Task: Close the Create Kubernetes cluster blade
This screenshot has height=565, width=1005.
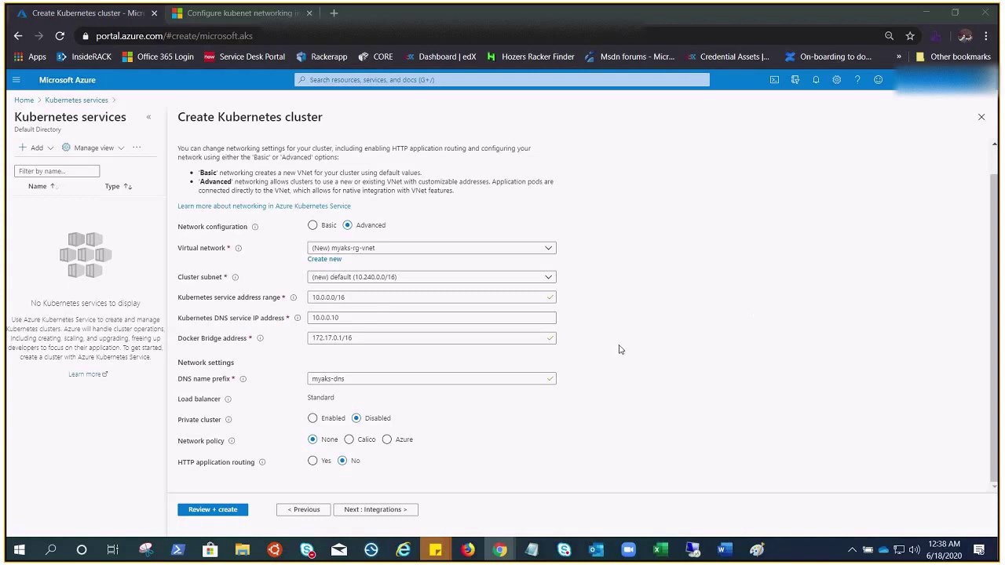Action: [981, 117]
